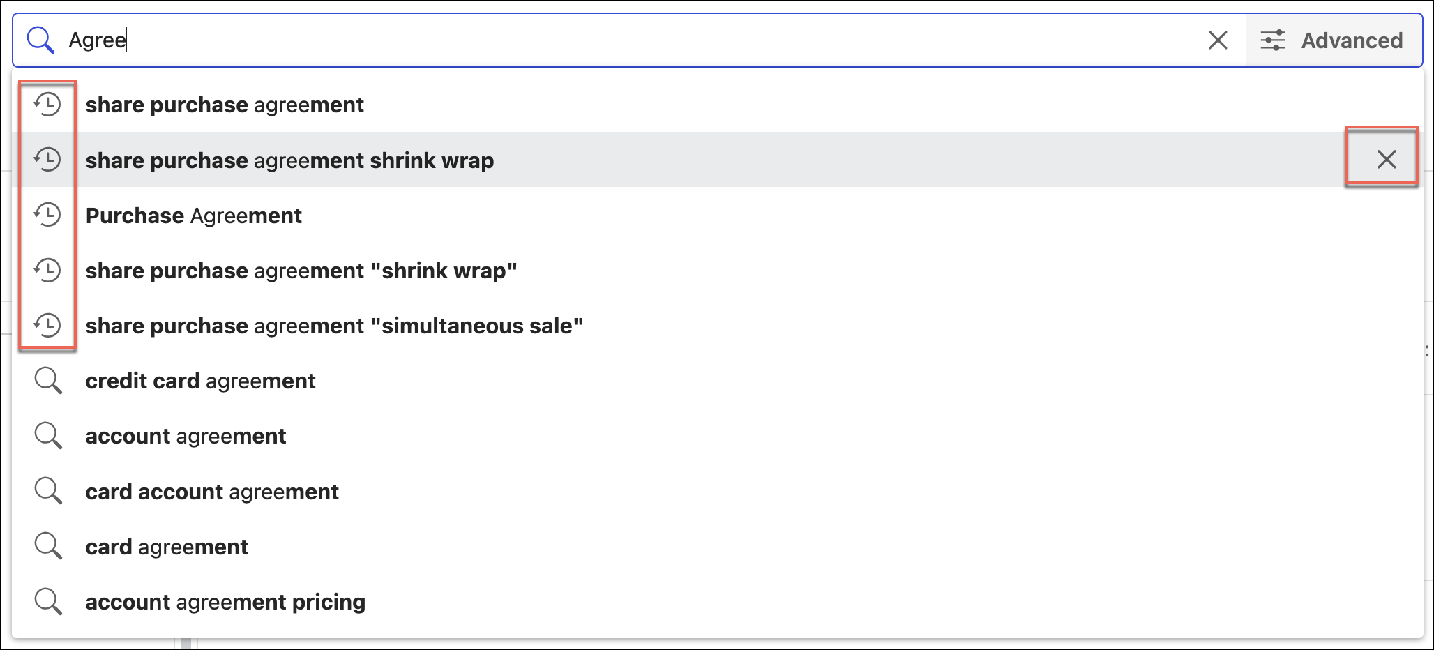Select the card agreement suggestion
Viewport: 1434px width, 650px height.
coord(166,546)
